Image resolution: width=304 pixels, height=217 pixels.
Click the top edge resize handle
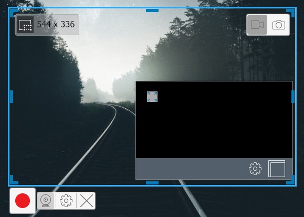click(152, 11)
